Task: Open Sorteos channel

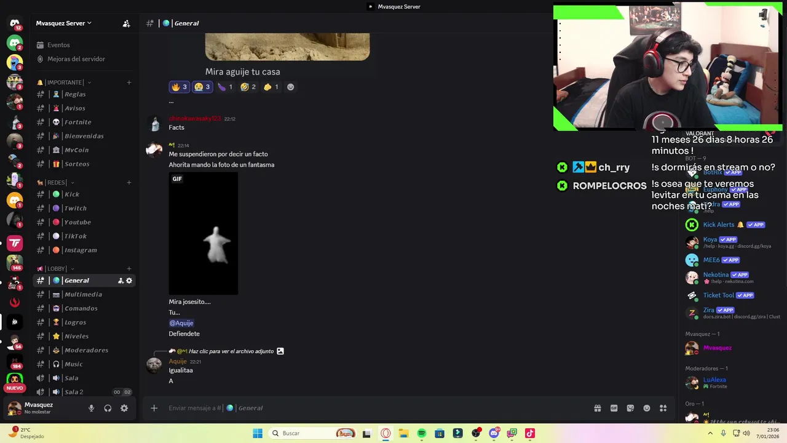Action: [x=84, y=164]
